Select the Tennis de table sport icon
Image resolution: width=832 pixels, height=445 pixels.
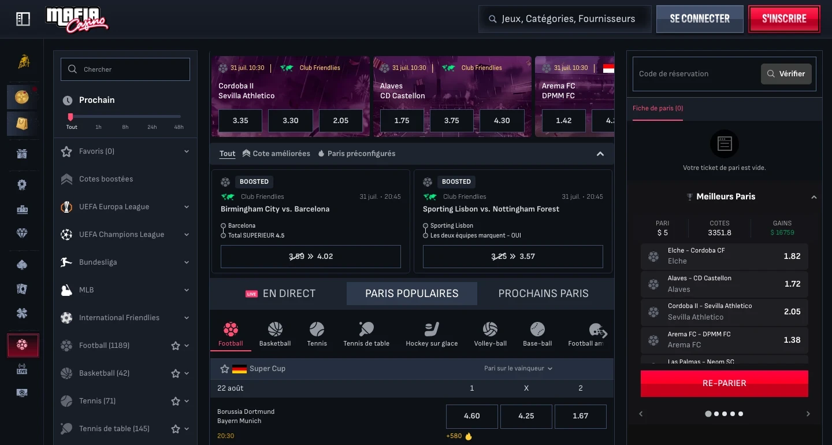(x=366, y=335)
